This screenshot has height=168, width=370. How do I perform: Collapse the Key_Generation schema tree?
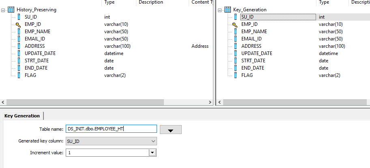coord(220,10)
